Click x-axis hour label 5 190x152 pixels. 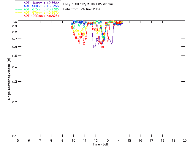point(18,140)
